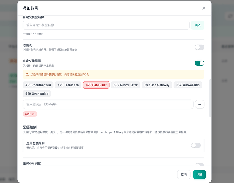Turn off the 自定义错误码 toggle
This screenshot has height=183, width=234.
click(200, 63)
